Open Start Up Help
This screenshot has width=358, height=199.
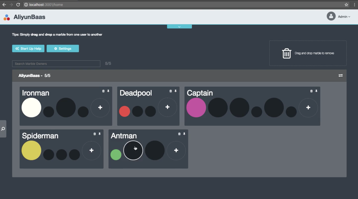click(x=28, y=48)
